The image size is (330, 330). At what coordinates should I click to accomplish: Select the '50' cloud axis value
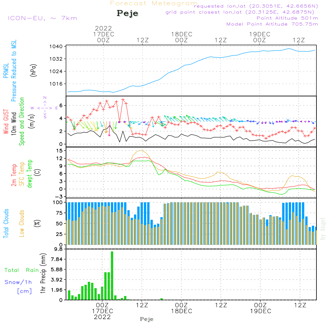point(59,223)
